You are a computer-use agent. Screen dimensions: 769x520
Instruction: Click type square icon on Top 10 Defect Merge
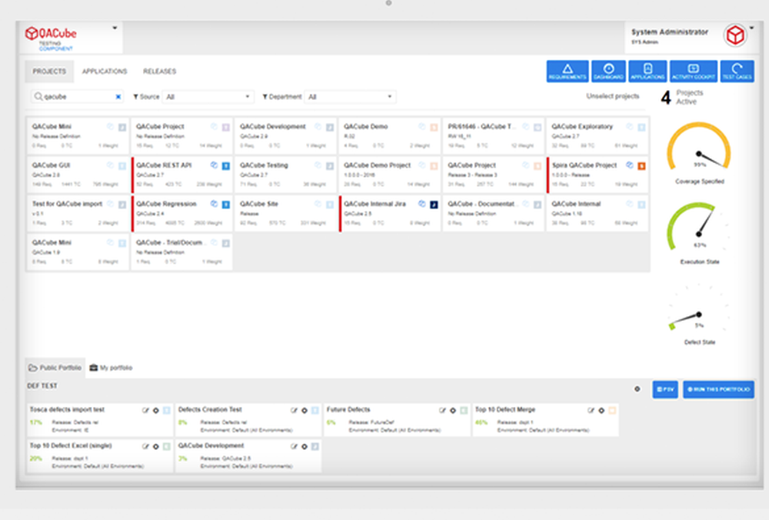pos(612,410)
